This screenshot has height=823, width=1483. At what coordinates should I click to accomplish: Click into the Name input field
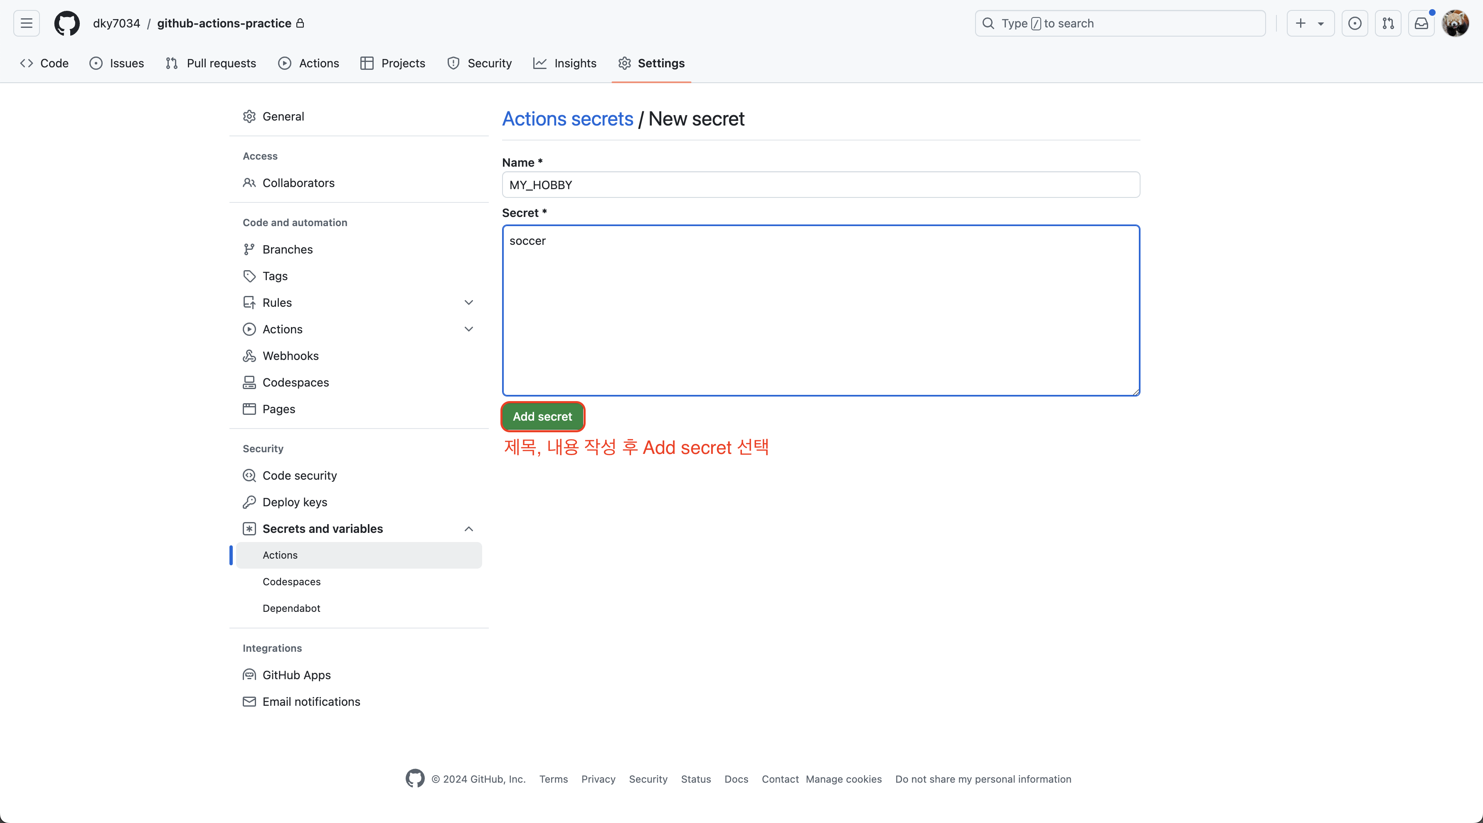[x=820, y=185]
